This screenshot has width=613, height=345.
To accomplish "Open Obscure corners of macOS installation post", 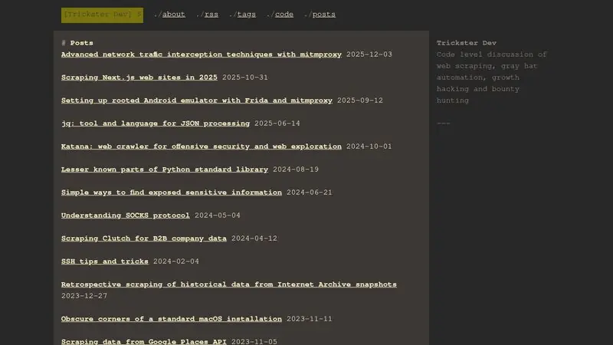I will click(172, 319).
